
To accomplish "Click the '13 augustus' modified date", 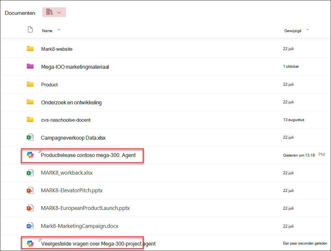I will point(294,120).
